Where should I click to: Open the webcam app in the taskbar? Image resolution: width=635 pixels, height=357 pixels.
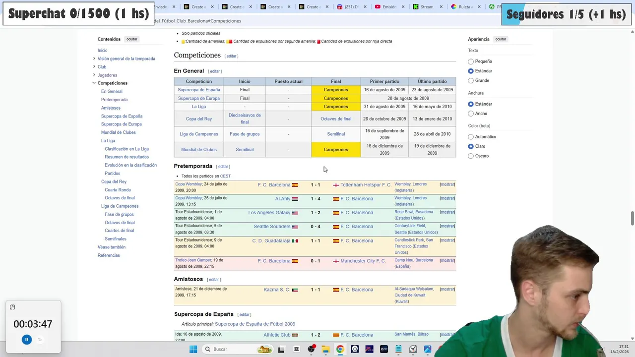(355, 349)
